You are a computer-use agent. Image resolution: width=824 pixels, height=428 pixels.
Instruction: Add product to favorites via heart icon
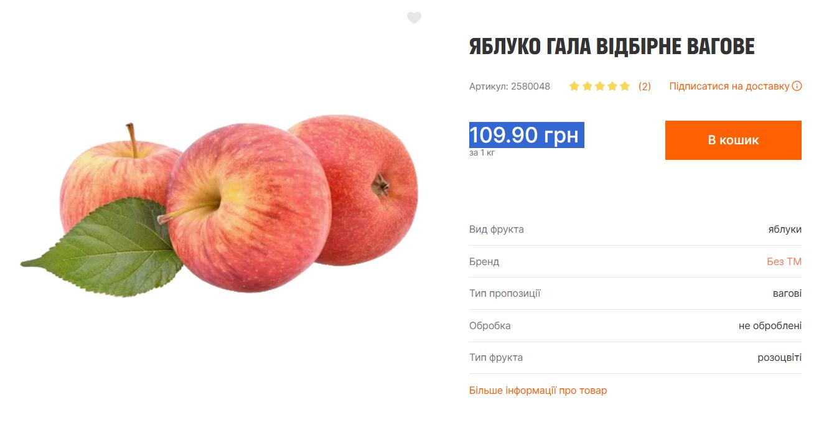(x=414, y=18)
